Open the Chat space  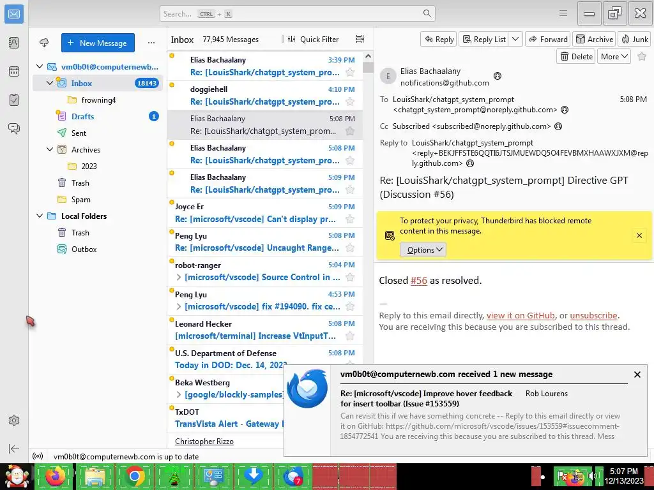14,128
